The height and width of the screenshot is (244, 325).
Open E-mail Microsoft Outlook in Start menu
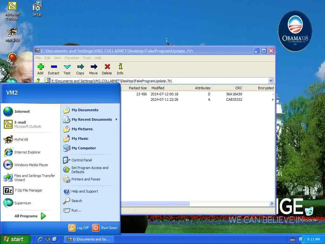pos(30,124)
